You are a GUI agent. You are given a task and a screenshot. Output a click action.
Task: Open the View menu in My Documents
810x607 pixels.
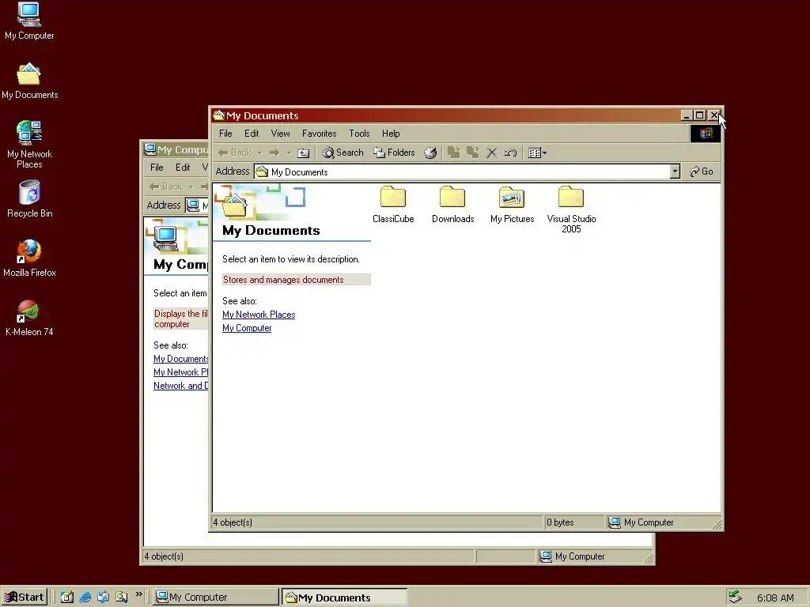281,134
